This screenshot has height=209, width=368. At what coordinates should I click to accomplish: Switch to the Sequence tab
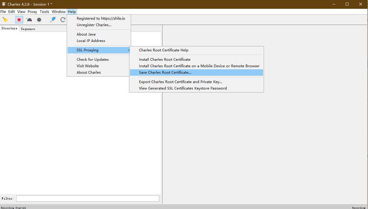(28, 29)
